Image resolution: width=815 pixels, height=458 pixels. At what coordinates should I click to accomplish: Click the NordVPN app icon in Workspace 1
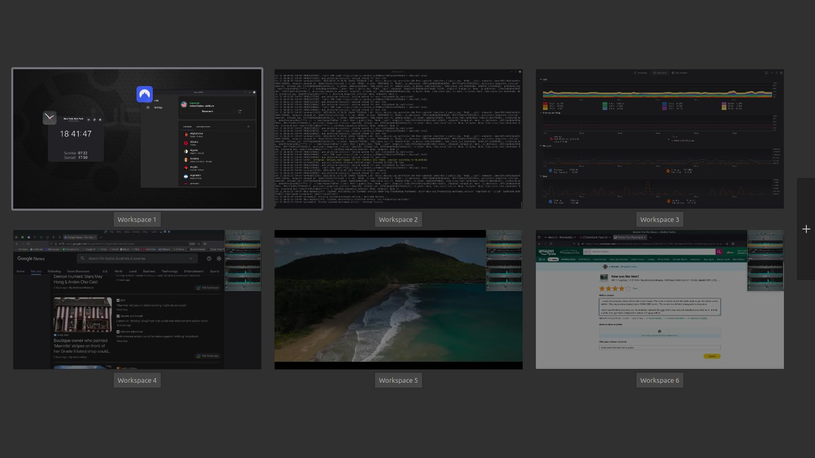[x=145, y=94]
